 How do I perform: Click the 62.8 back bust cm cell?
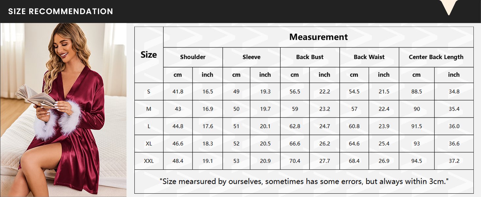[x=295, y=126]
